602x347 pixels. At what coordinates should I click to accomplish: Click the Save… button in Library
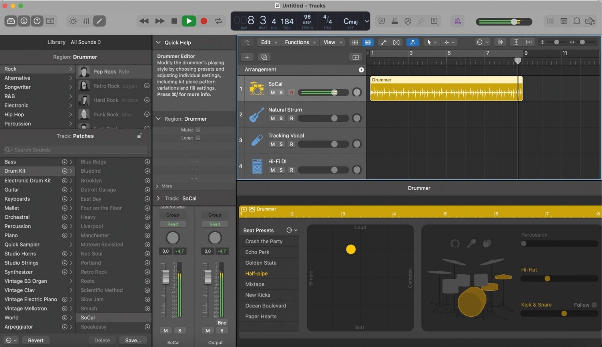[133, 340]
